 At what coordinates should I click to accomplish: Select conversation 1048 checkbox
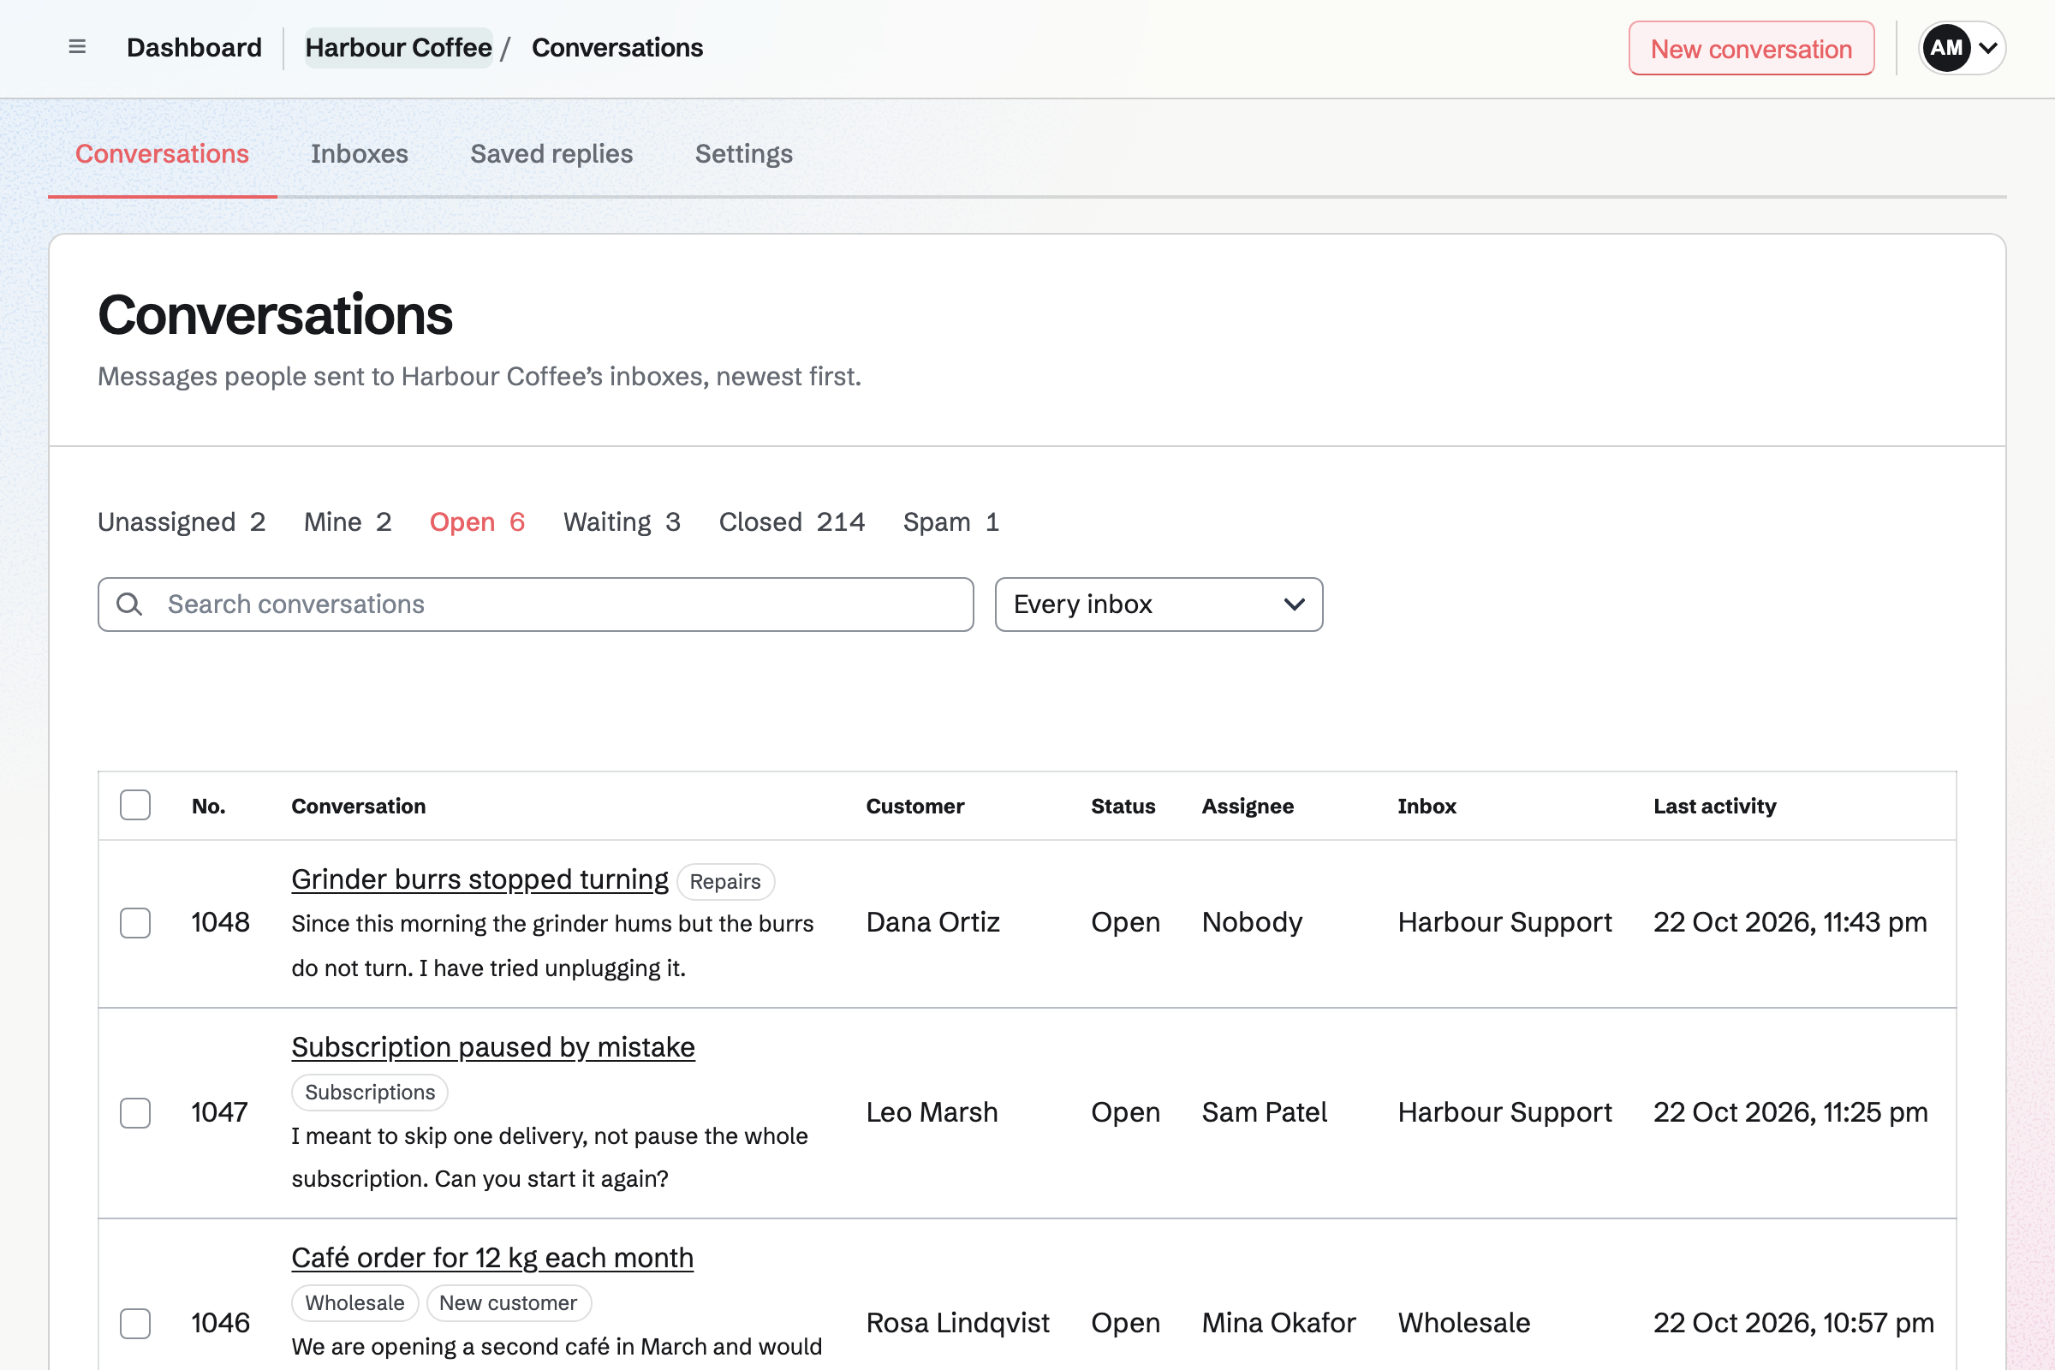[135, 923]
